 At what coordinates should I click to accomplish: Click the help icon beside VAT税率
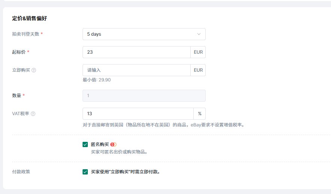click(33, 114)
